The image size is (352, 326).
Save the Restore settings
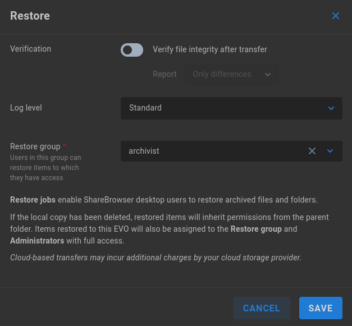pyautogui.click(x=321, y=308)
